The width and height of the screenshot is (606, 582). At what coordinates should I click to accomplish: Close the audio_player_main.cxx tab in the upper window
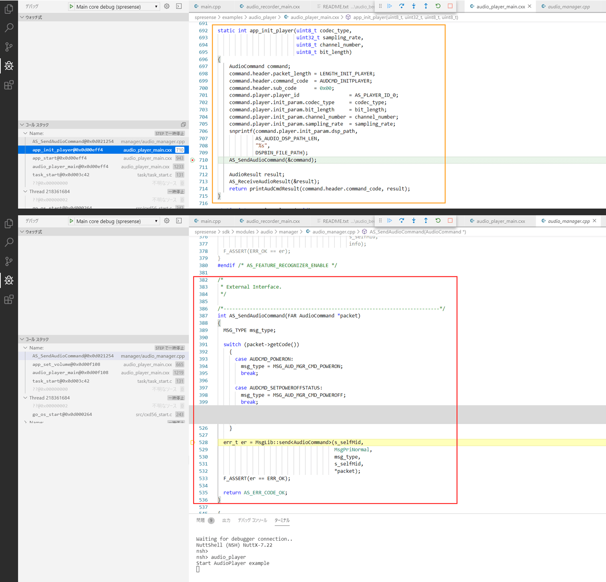click(530, 6)
